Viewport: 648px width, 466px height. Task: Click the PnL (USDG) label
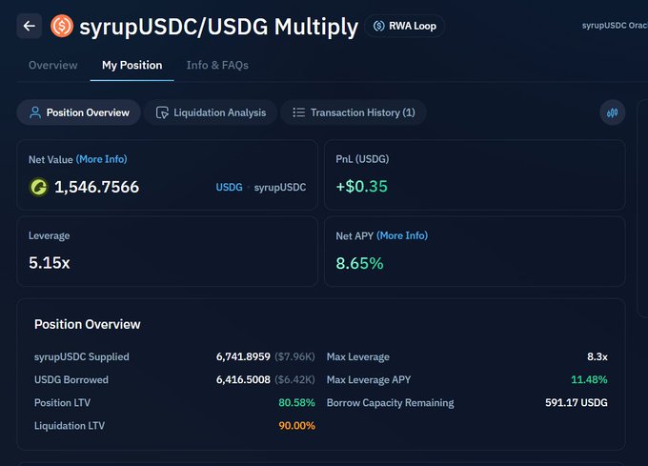pyautogui.click(x=362, y=159)
